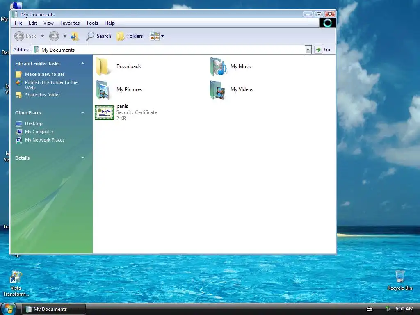This screenshot has width=420, height=315.
Task: Click the '2 KB' file size text
Action: (121, 119)
